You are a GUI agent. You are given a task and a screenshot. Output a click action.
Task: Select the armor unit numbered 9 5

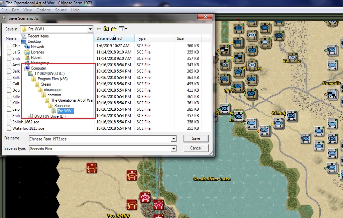pyautogui.click(x=332, y=168)
